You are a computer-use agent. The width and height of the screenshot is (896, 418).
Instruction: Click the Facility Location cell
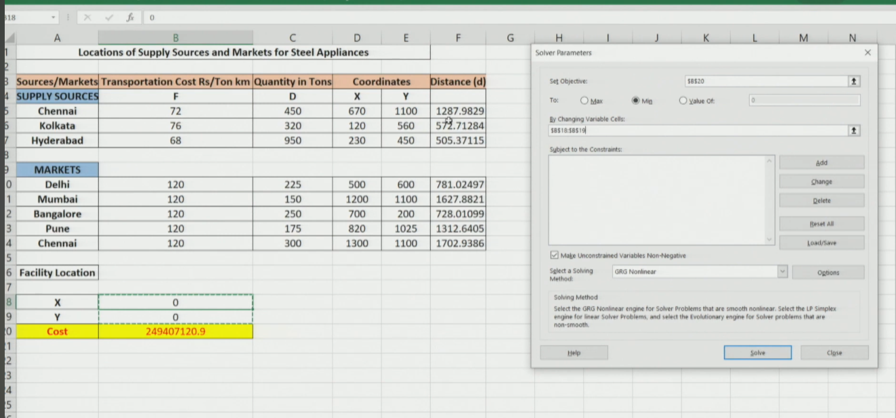point(57,273)
